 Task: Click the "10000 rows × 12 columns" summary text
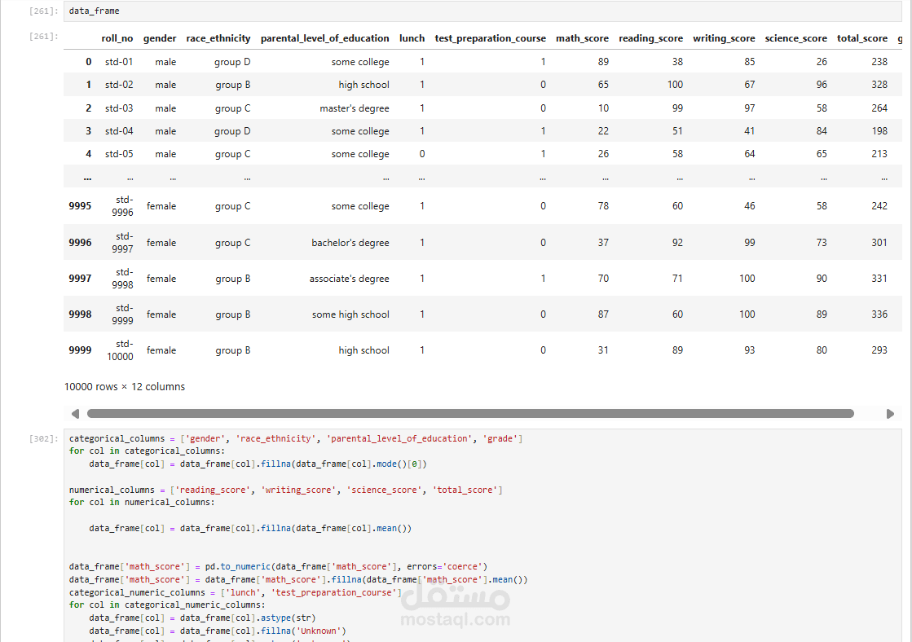point(125,387)
